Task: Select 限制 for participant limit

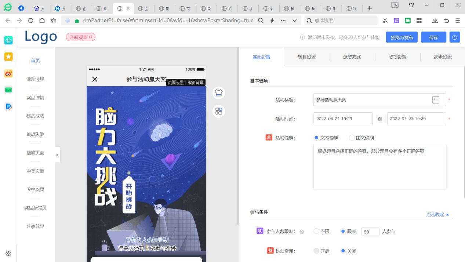Action: tap(343, 232)
